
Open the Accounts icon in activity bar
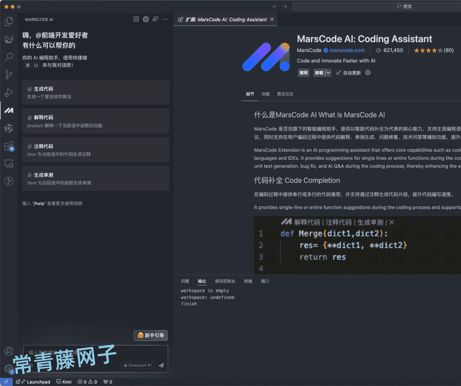tap(9, 351)
